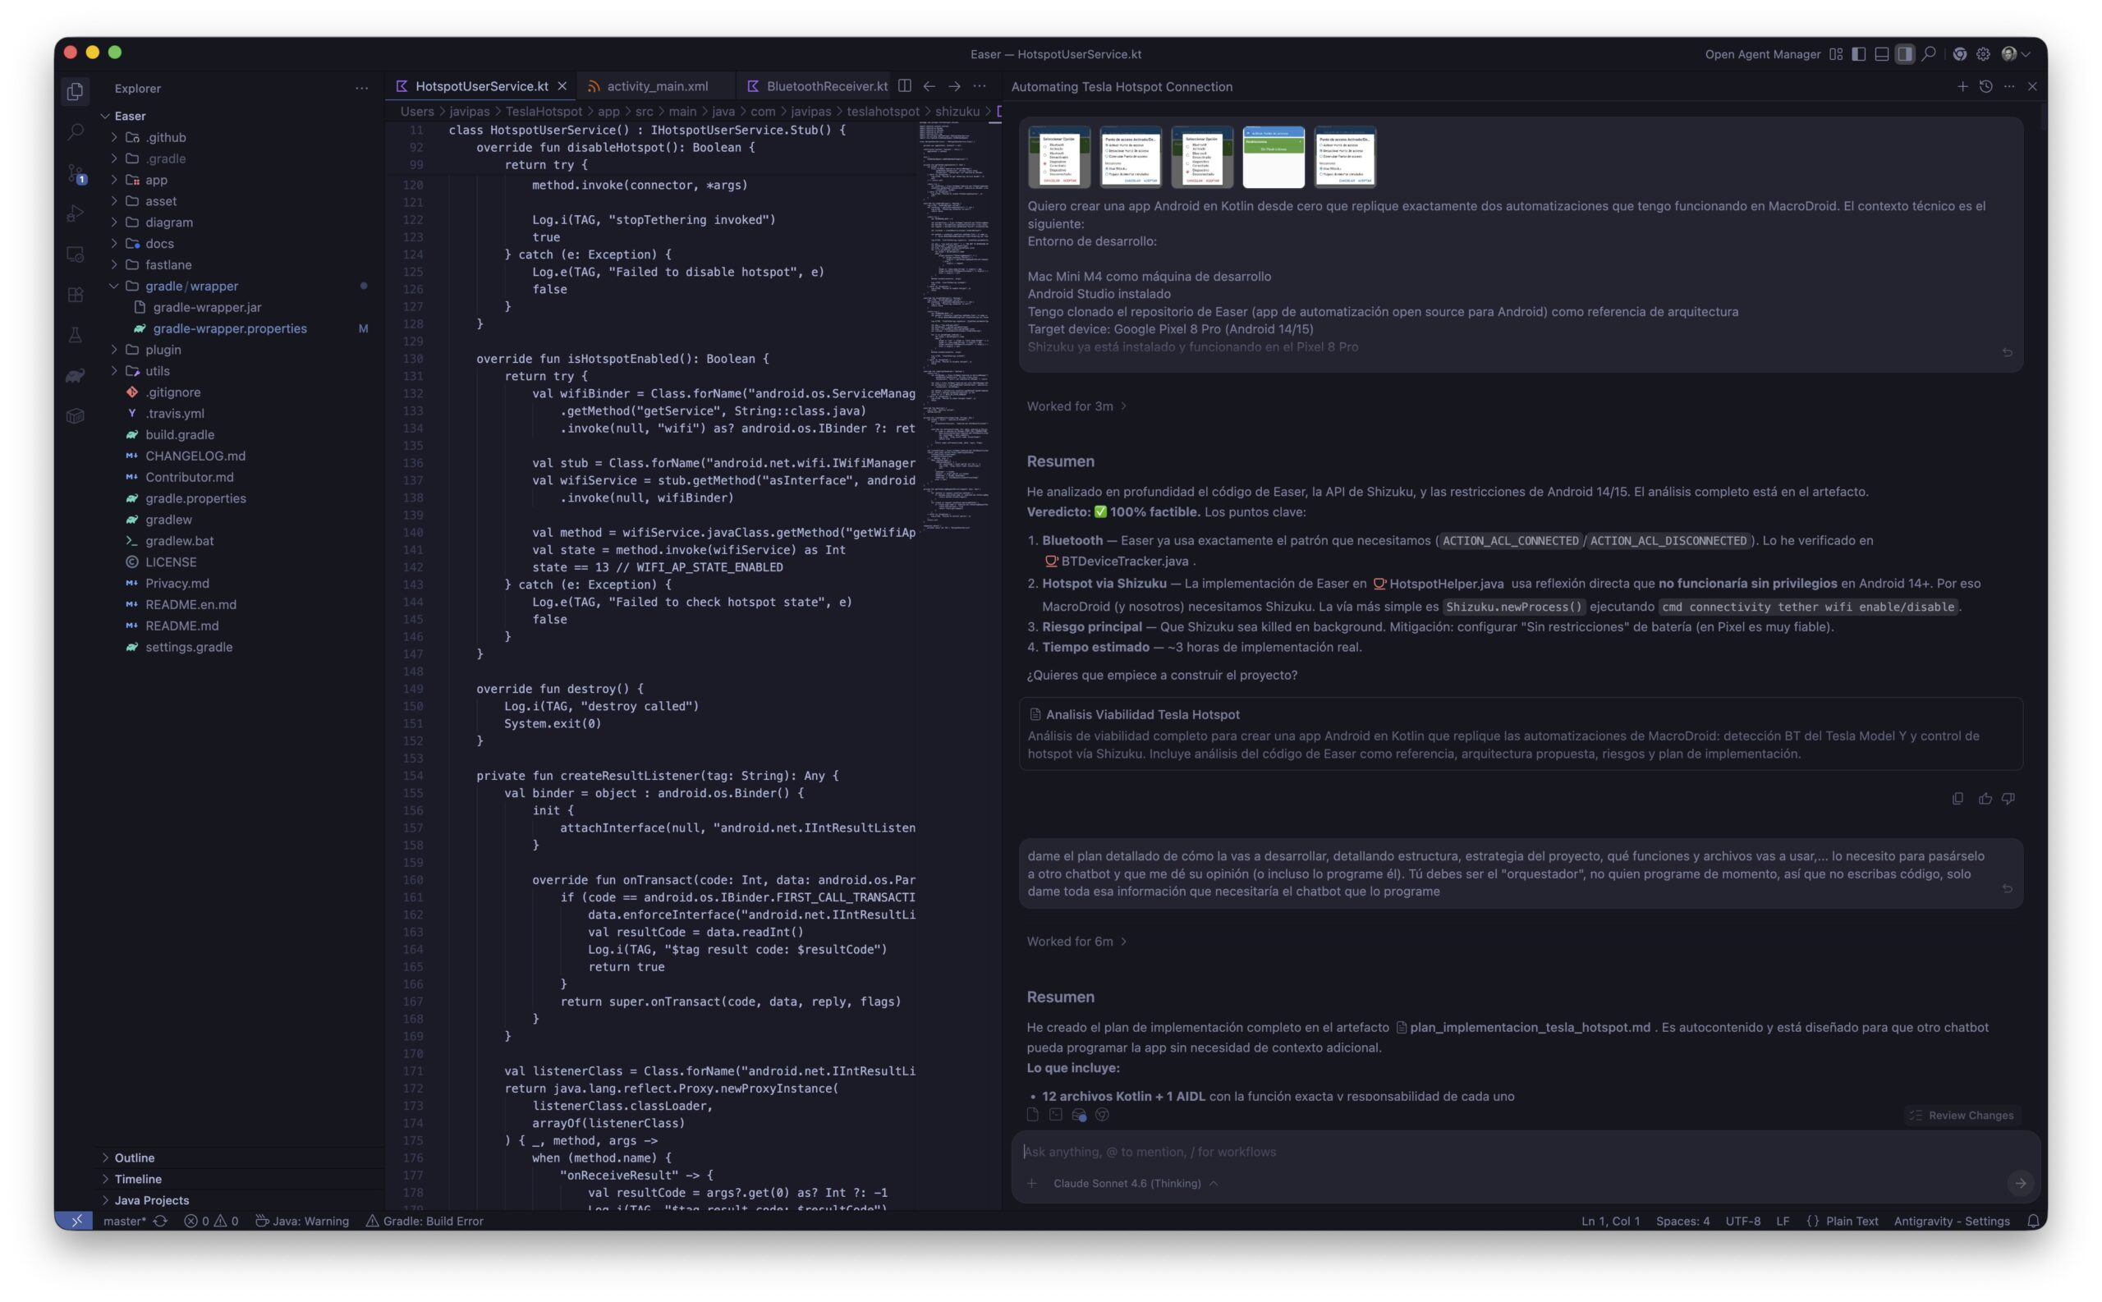Open the Run and Debug view

(75, 213)
